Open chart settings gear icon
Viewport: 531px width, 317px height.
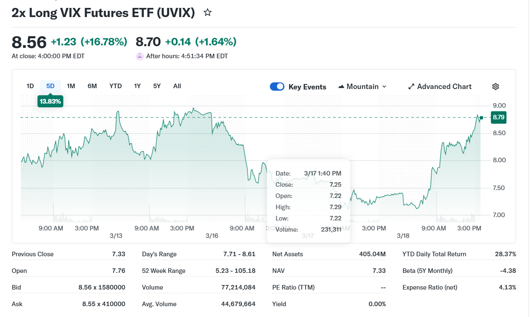coord(495,87)
